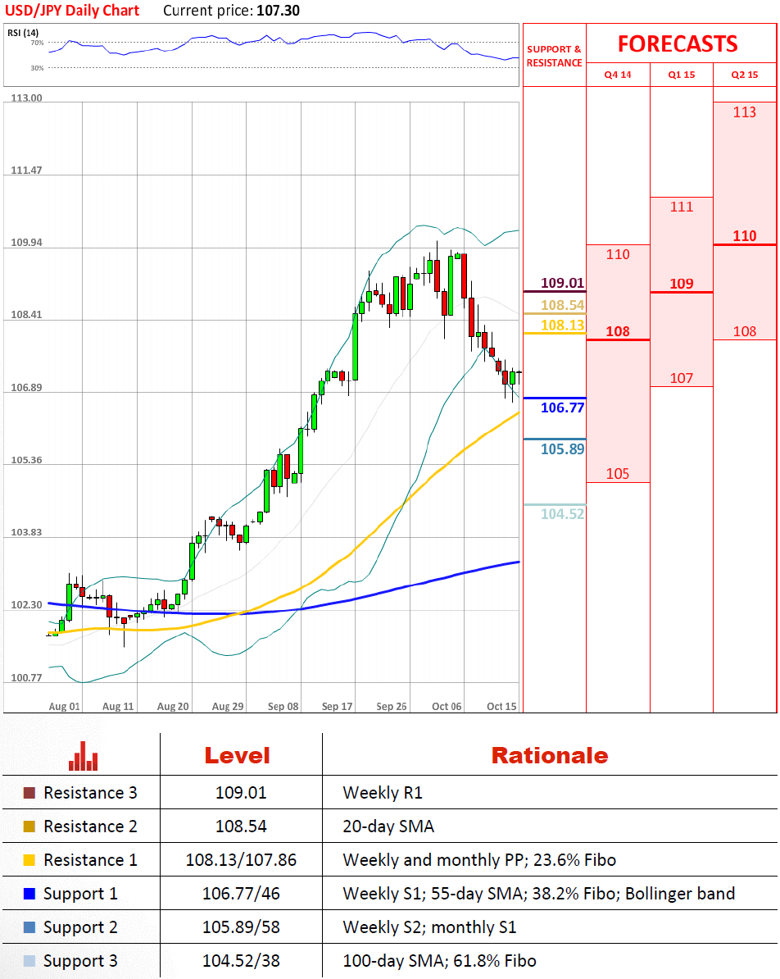Screen dimensions: 780x979
Task: Click the Support 2 steel blue swatch
Action: 29,927
